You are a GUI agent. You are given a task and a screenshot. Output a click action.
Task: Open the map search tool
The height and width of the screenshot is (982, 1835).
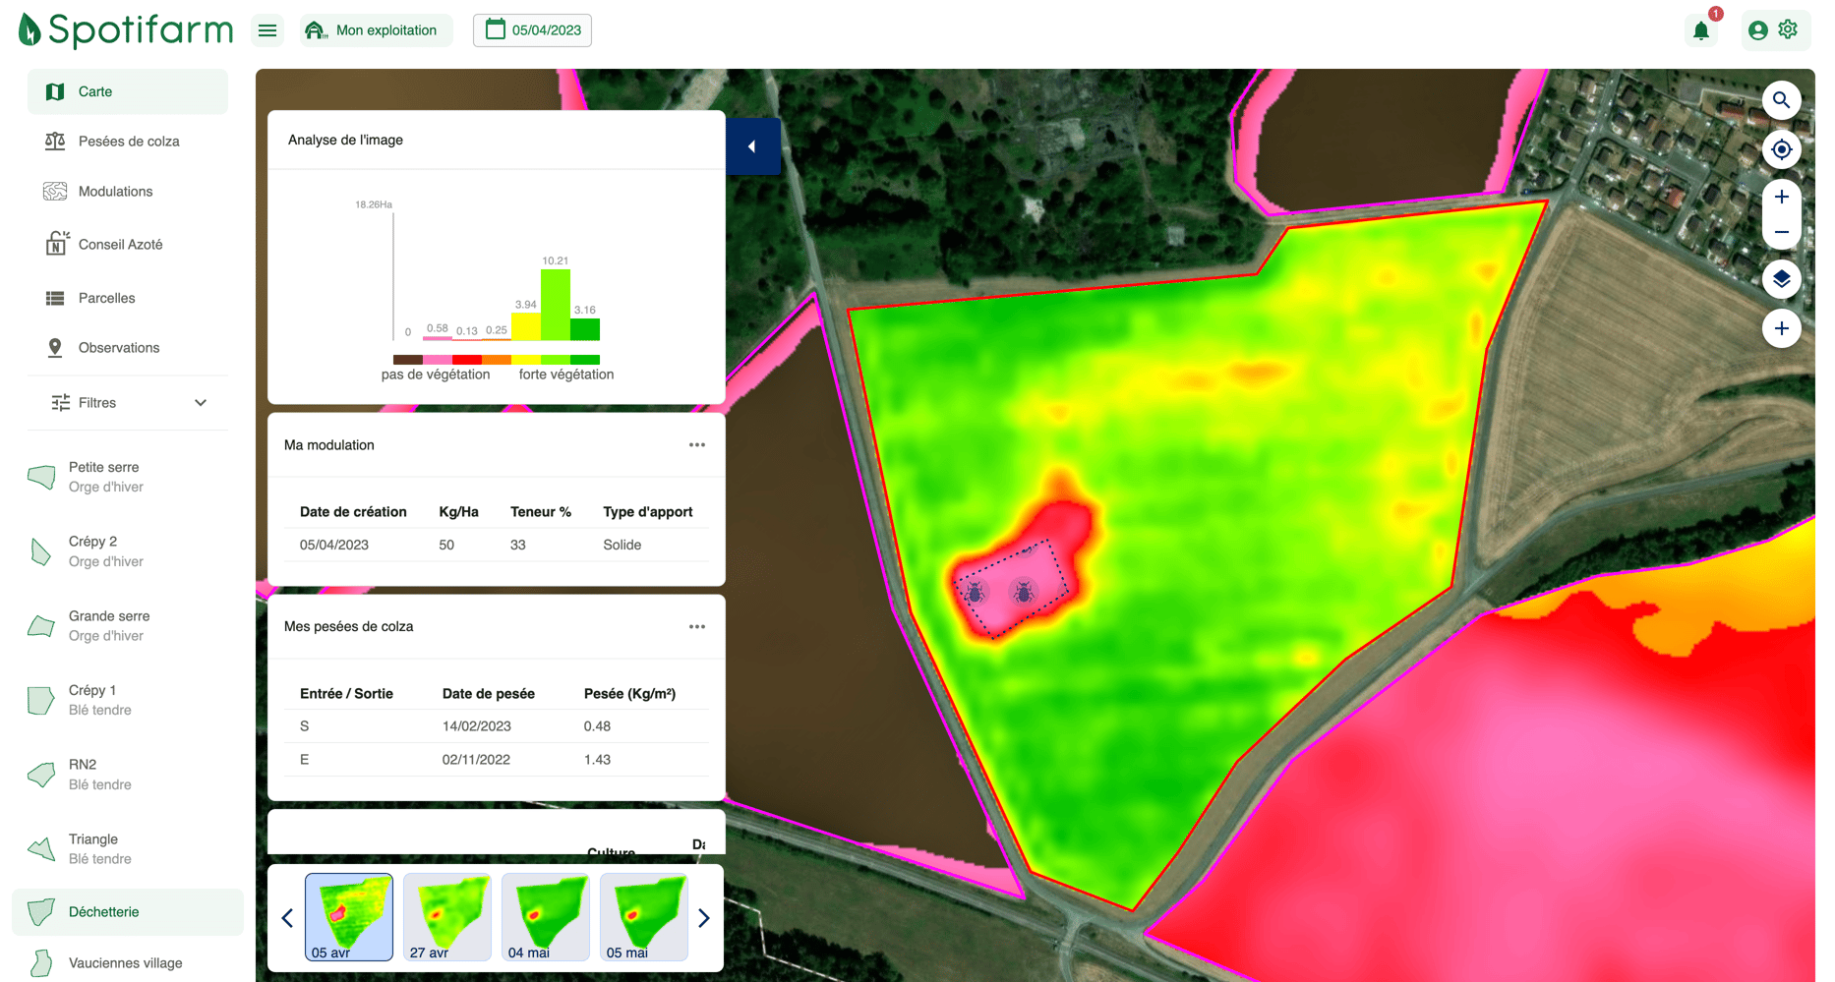click(x=1781, y=99)
